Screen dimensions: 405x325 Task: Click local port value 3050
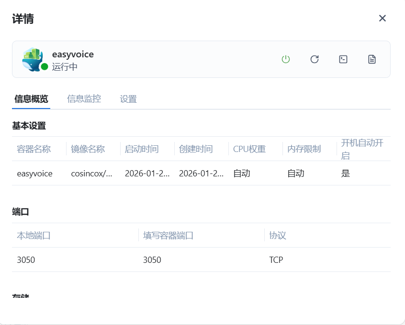[x=26, y=260]
